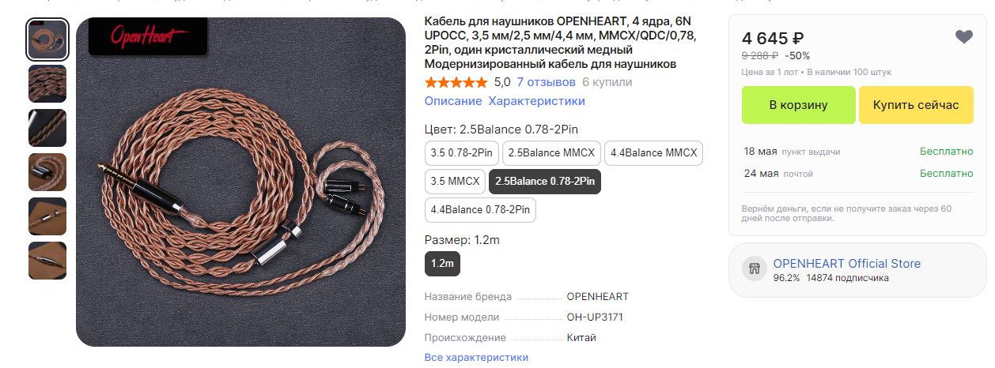Expand all characteristics via Все характеристики
The image size is (995, 368).
(x=476, y=357)
